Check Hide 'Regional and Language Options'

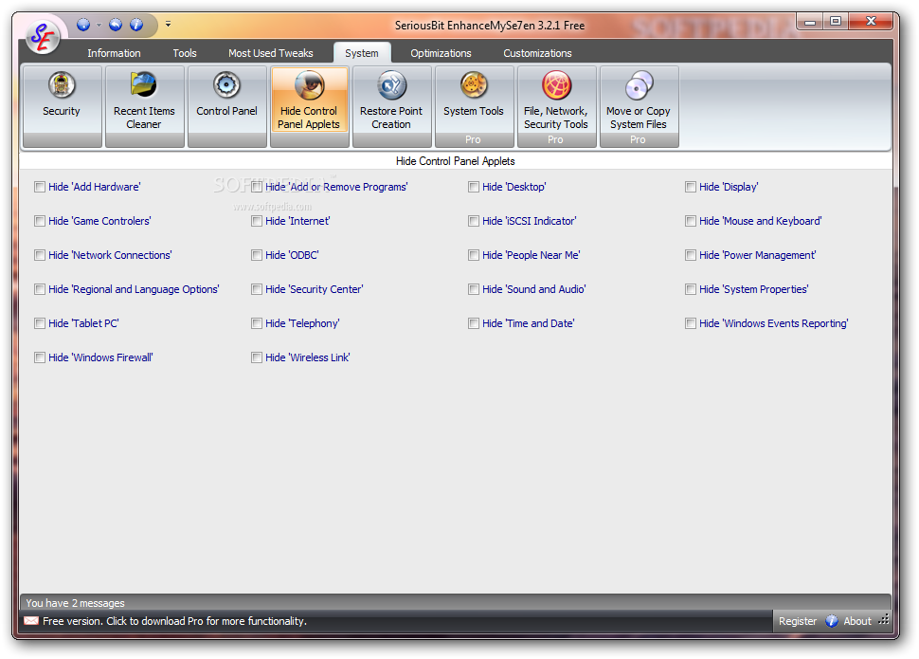(x=40, y=288)
